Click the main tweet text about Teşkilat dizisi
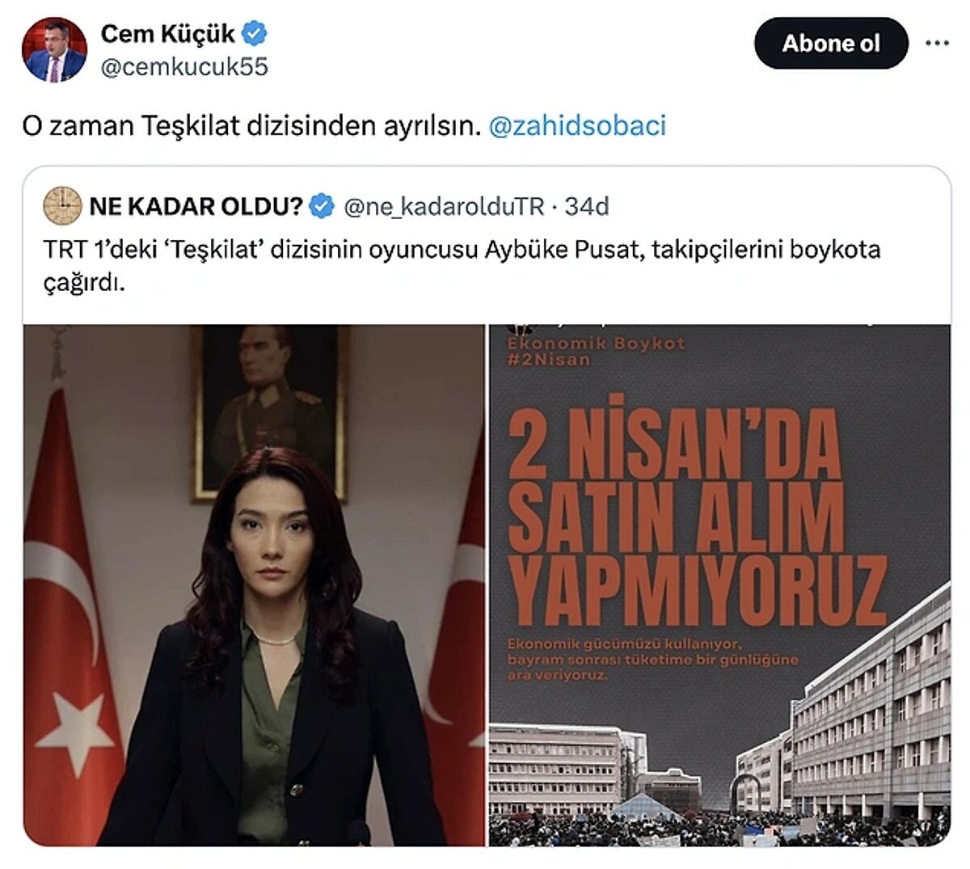970x869 pixels. (251, 126)
